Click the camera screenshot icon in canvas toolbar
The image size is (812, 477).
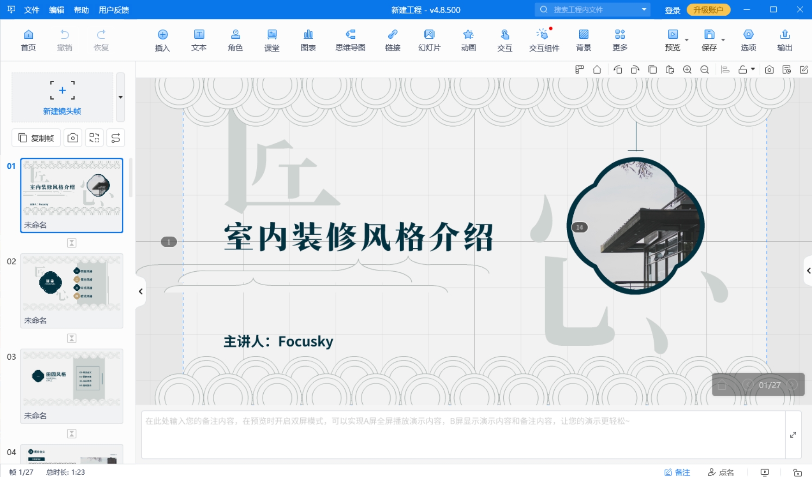click(x=769, y=69)
